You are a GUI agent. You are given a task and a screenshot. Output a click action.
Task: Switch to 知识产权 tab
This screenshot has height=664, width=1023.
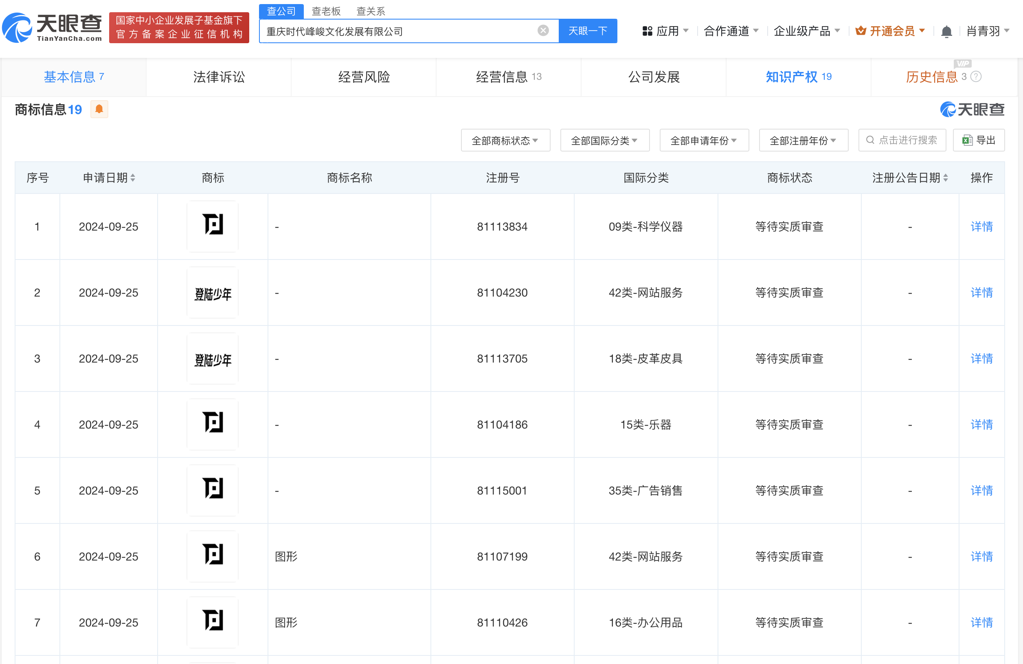pyautogui.click(x=799, y=77)
